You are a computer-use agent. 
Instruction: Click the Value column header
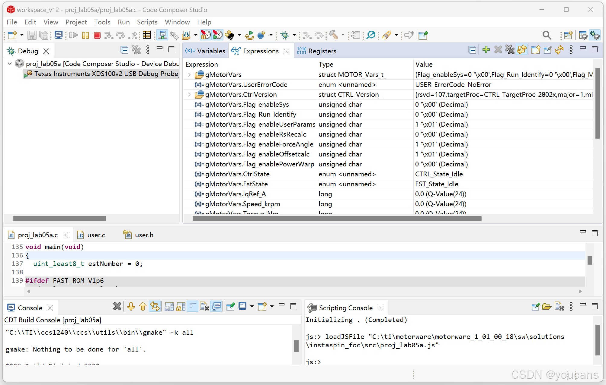tap(424, 64)
